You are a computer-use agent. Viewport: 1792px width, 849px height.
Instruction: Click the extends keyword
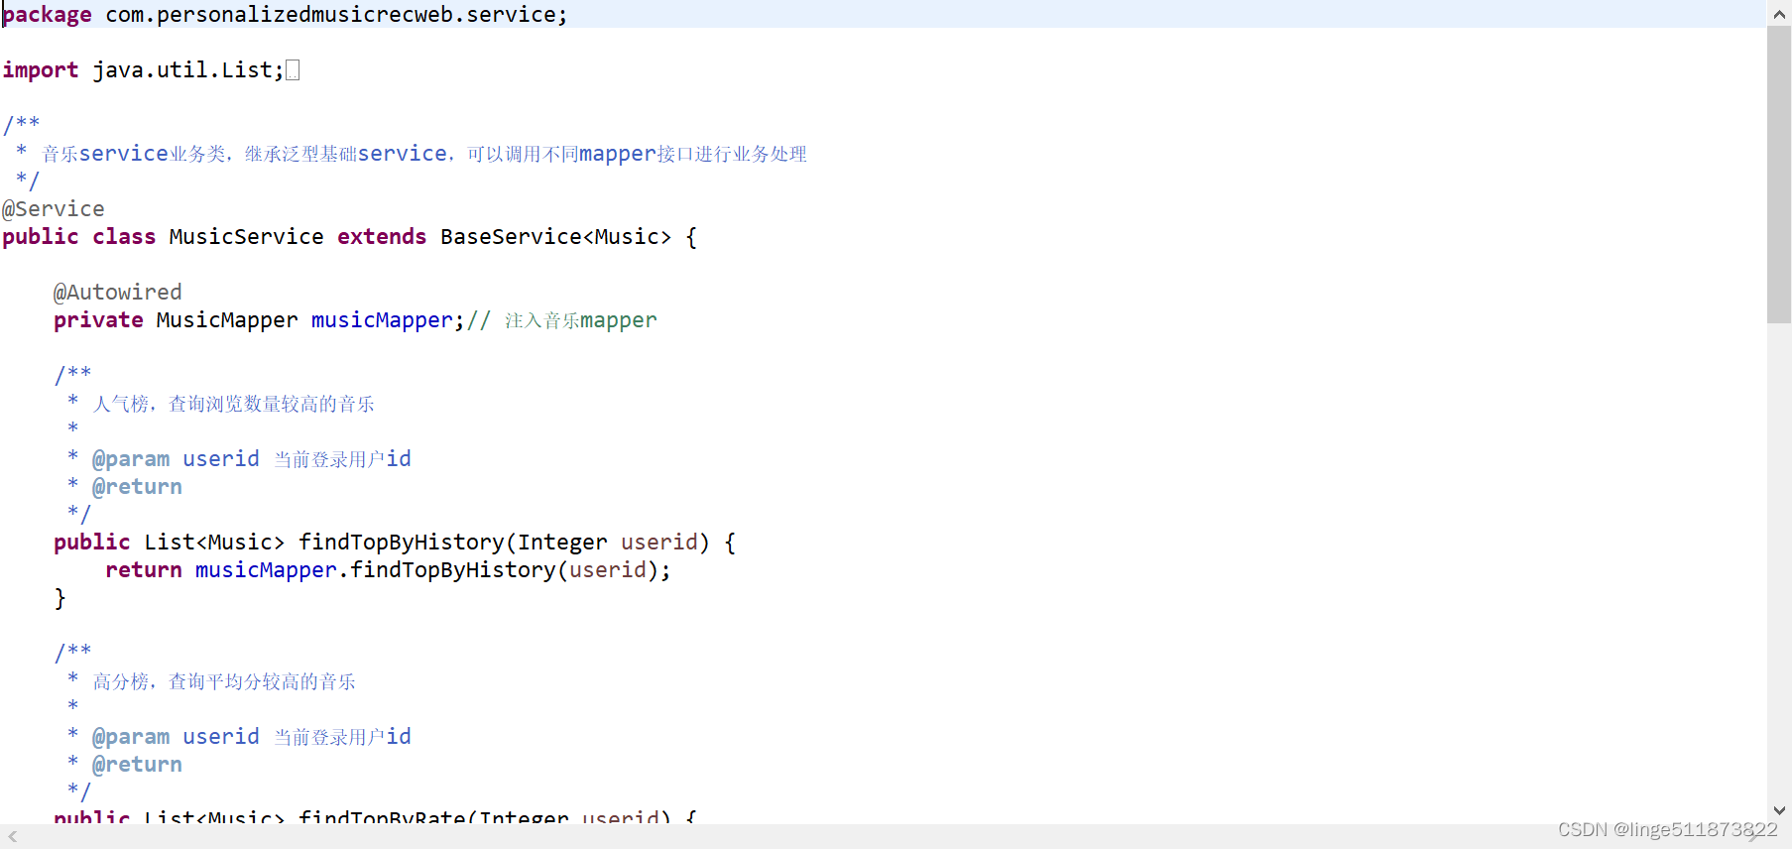coord(382,237)
